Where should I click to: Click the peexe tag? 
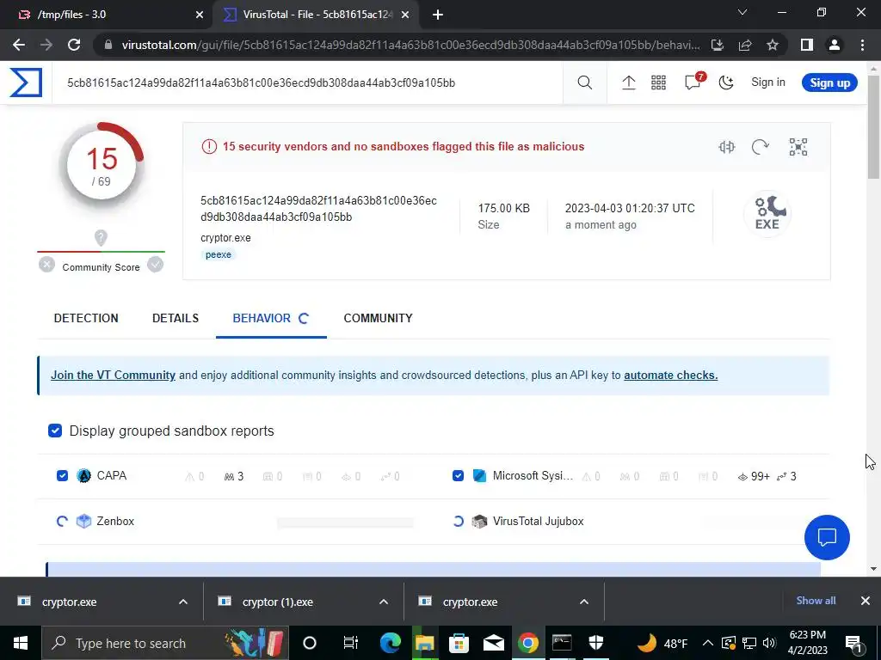(219, 254)
